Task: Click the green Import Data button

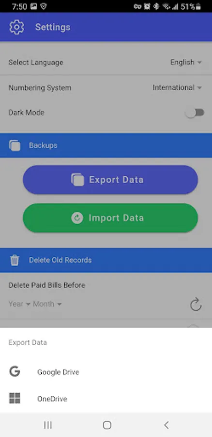Action: tap(110, 218)
